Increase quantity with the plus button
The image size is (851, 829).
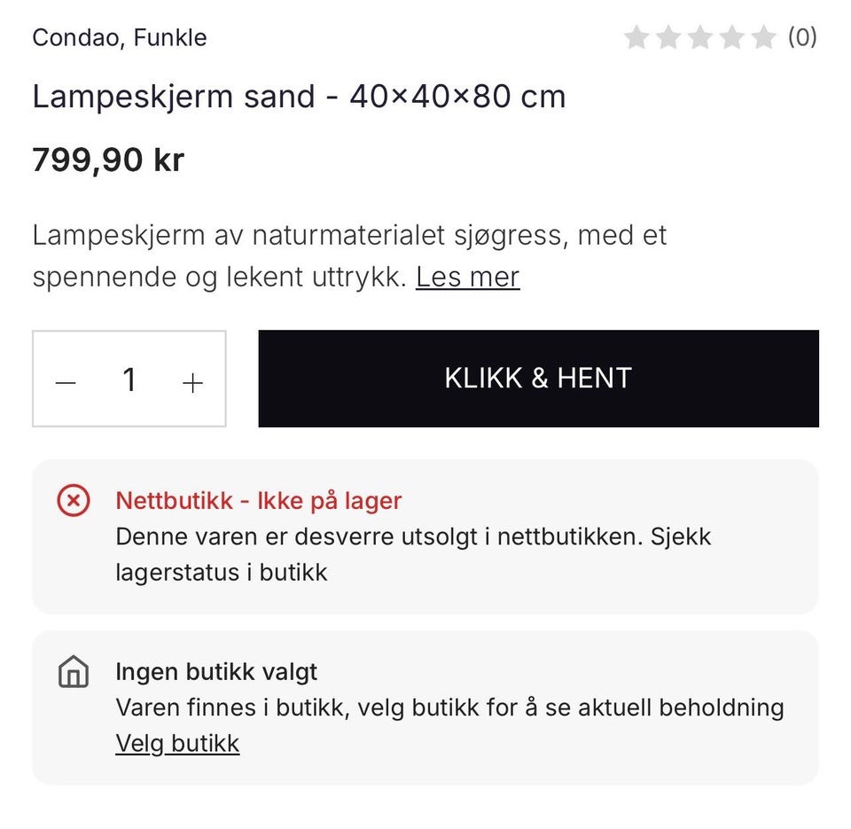tap(192, 382)
